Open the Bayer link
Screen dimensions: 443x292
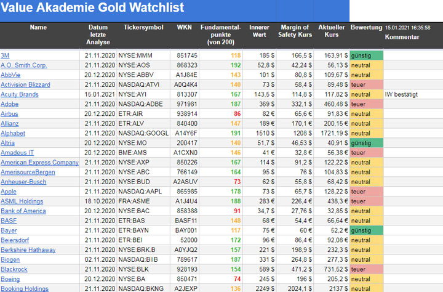pyautogui.click(x=9, y=230)
